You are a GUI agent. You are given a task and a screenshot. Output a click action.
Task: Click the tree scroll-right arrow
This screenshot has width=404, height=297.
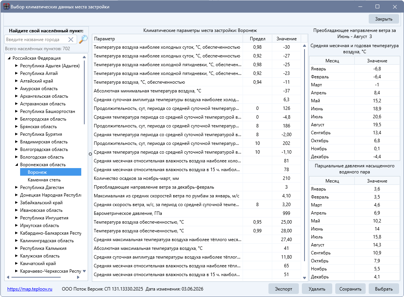[78, 277]
